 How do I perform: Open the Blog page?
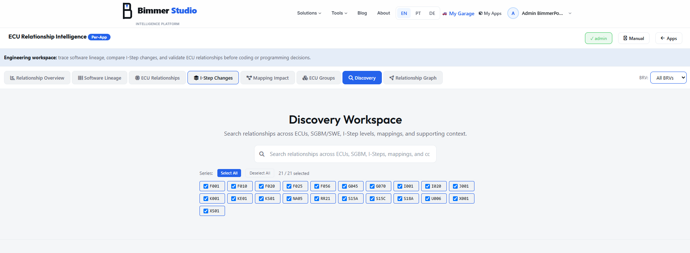tap(362, 13)
